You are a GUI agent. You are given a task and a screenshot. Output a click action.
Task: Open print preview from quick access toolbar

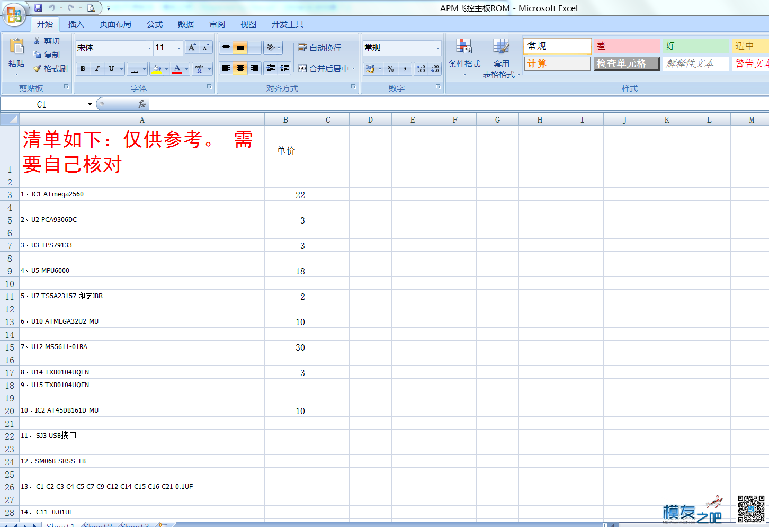tap(91, 8)
